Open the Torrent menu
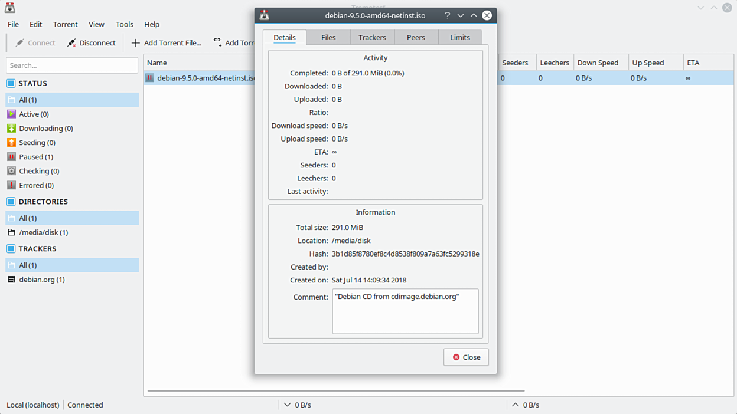 coord(65,24)
